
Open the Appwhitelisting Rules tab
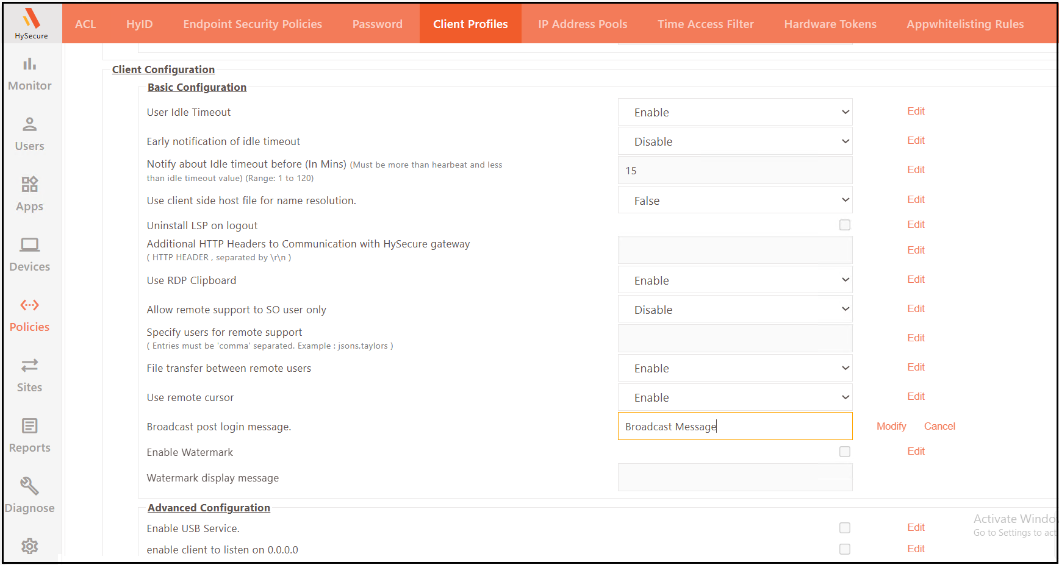(965, 24)
